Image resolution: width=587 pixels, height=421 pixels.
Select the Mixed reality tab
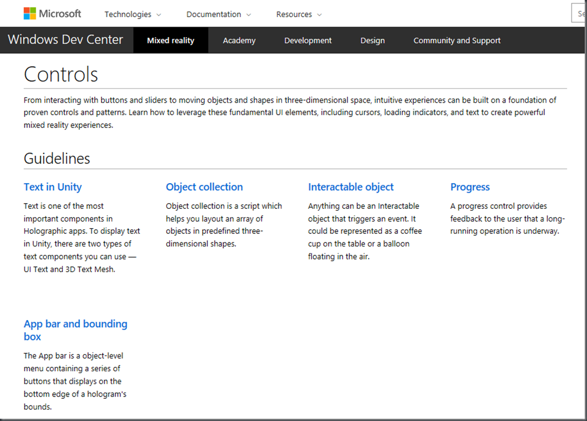(171, 40)
